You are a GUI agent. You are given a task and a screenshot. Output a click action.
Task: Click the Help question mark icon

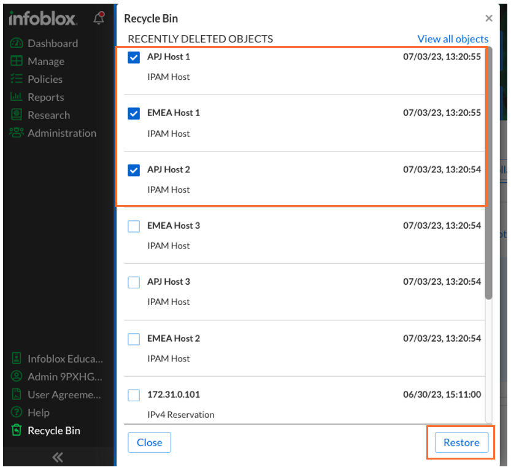click(x=17, y=412)
